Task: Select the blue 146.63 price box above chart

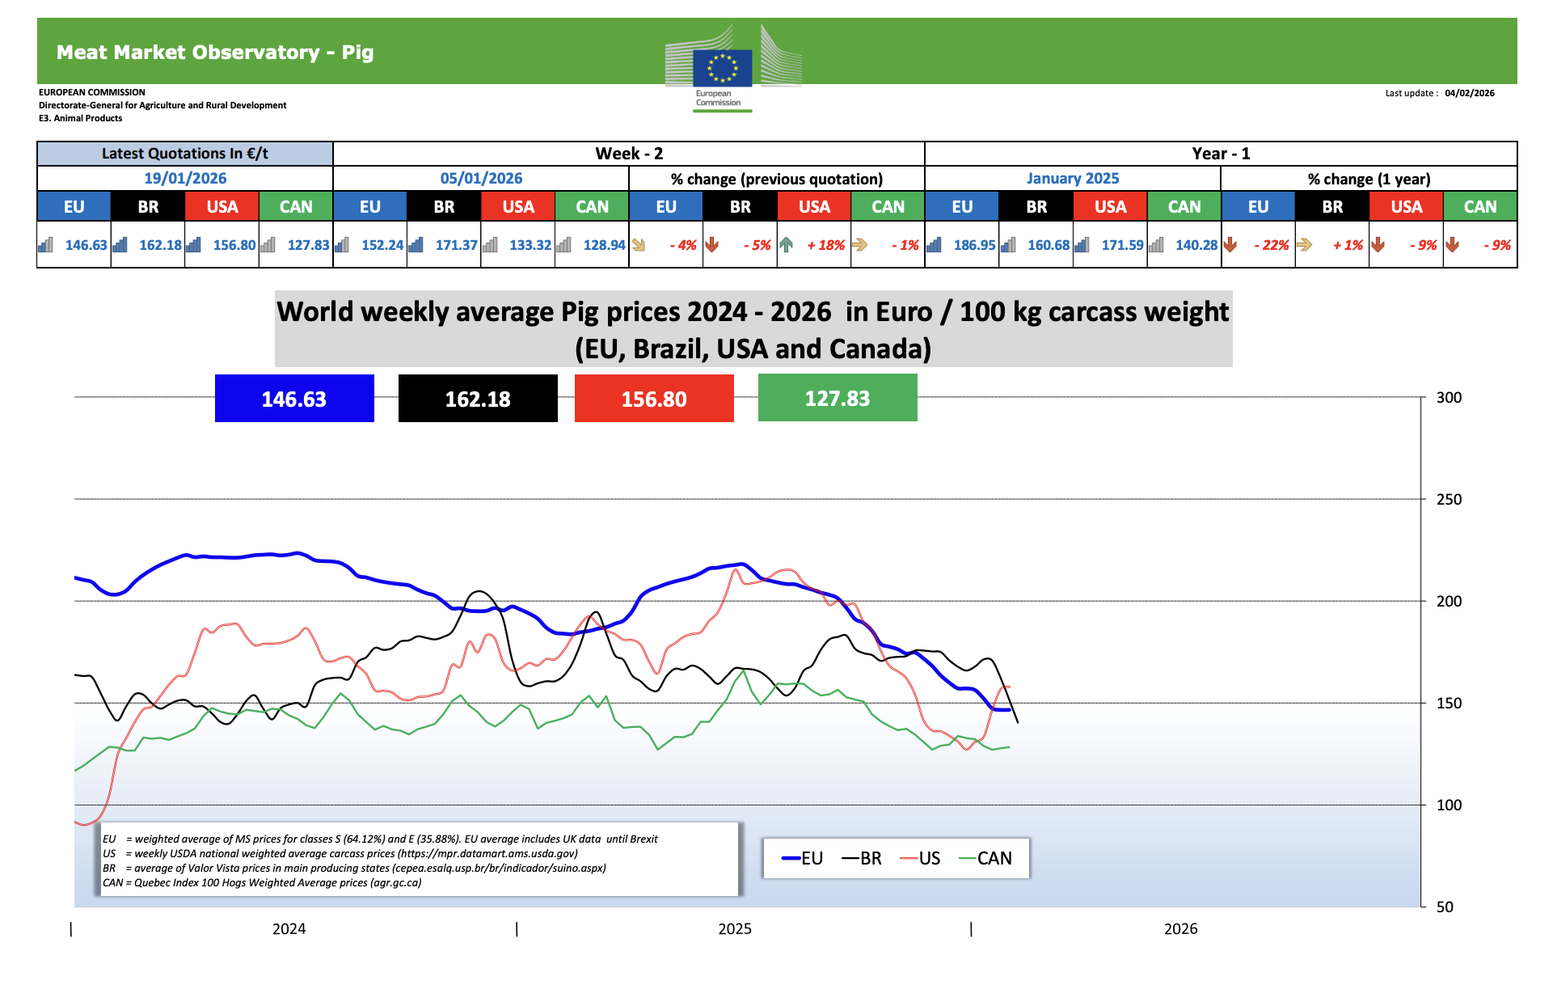Action: (294, 399)
